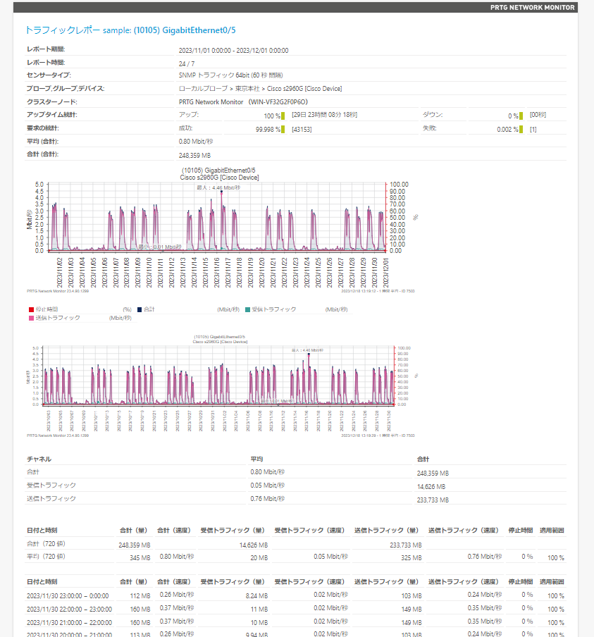Select the green bar beside downtime 0 %
The height and width of the screenshot is (637, 594).
pos(521,116)
